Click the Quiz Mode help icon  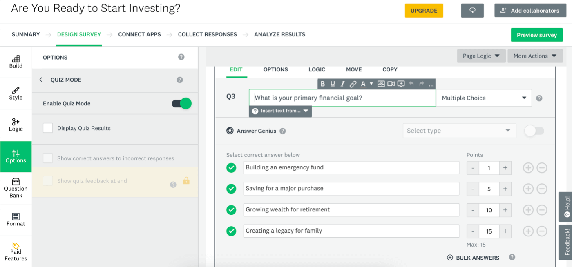pyautogui.click(x=180, y=80)
